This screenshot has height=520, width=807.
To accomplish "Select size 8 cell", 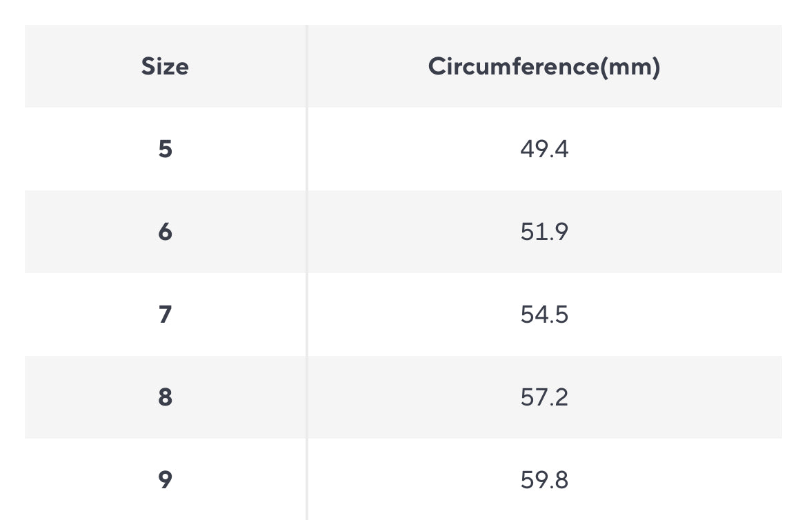I will coord(165,397).
